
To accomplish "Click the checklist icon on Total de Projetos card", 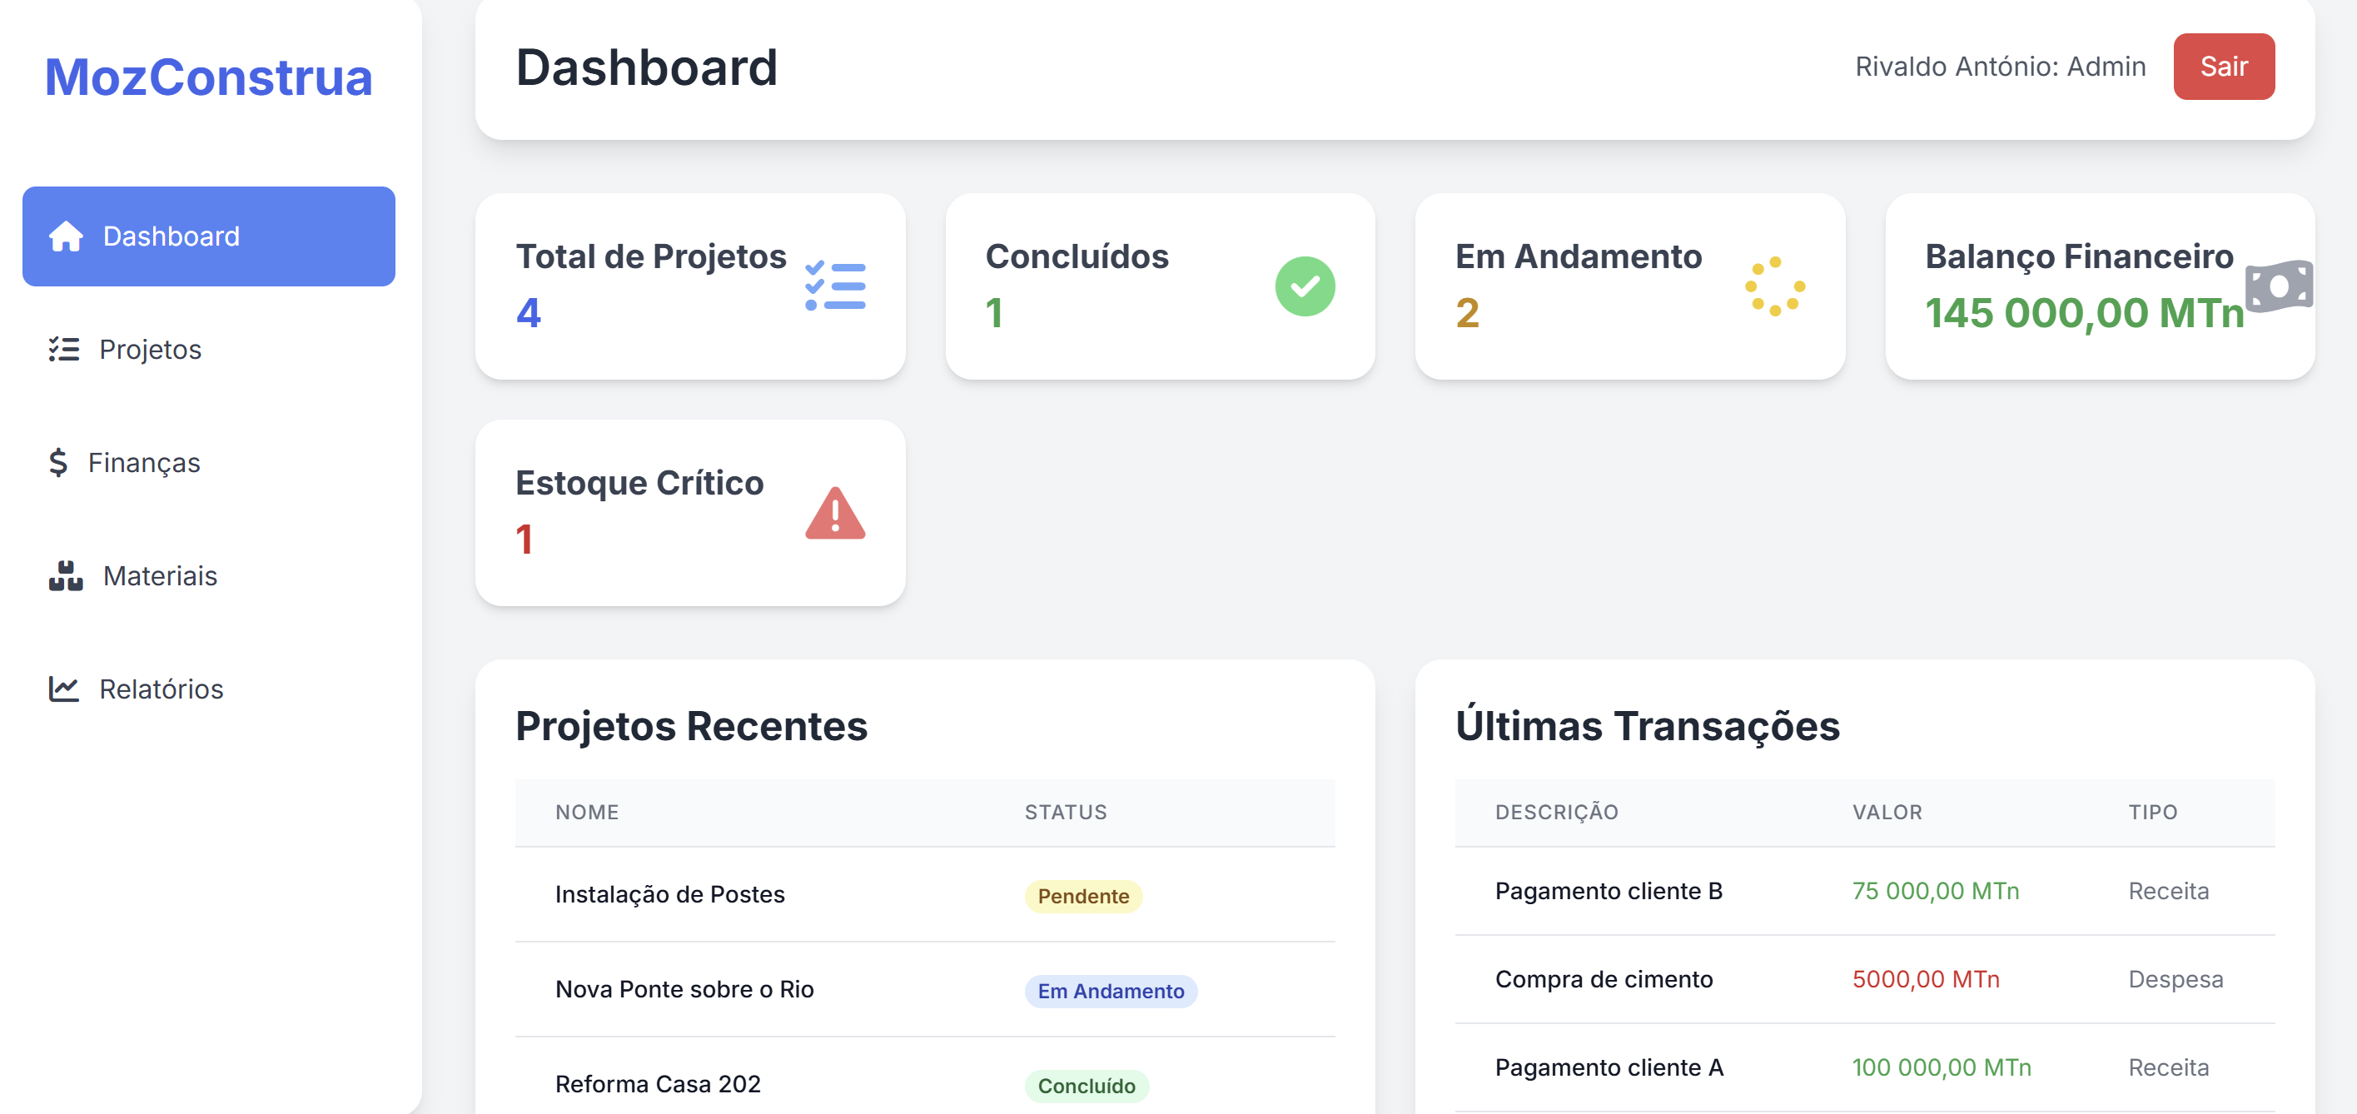I will [x=834, y=286].
